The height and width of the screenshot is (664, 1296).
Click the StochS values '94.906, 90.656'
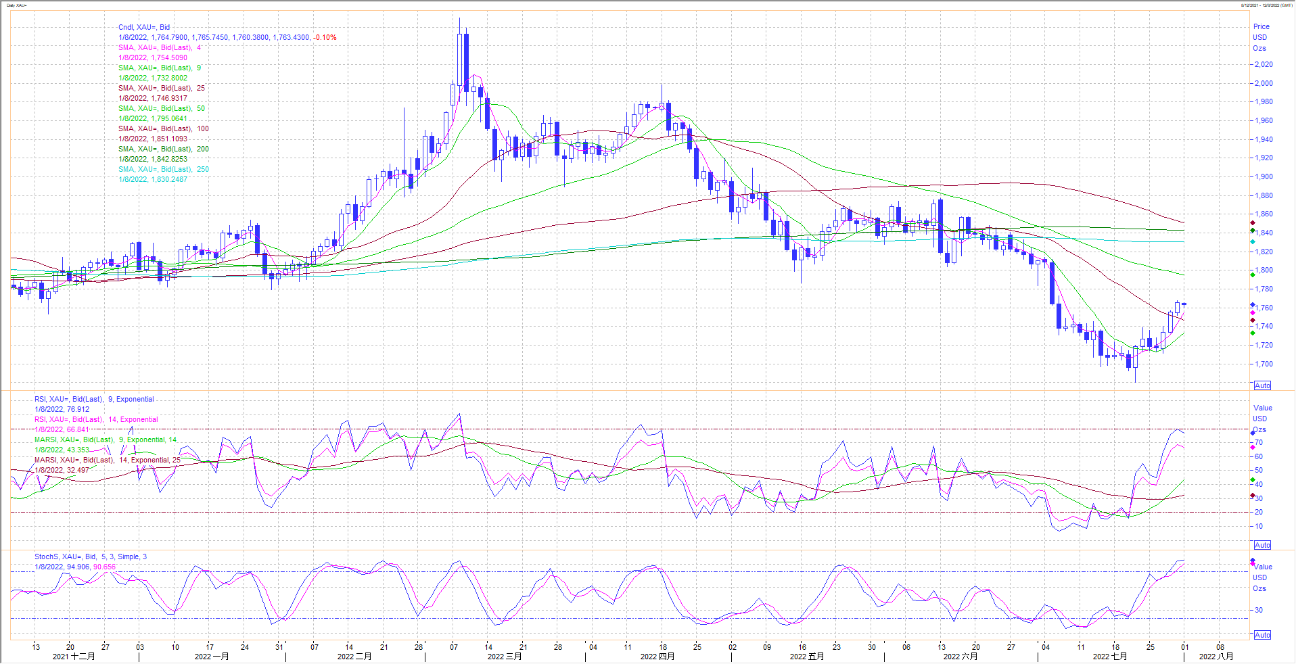91,567
